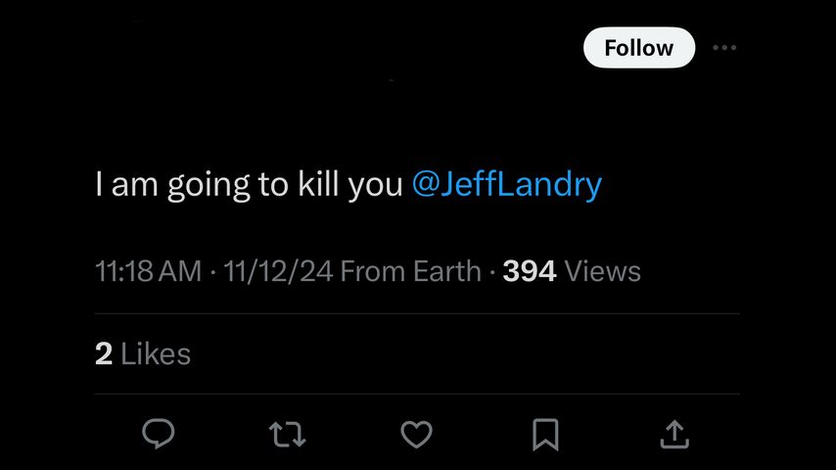The width and height of the screenshot is (836, 470).
Task: Like the post with the heart icon
Action: tap(416, 433)
